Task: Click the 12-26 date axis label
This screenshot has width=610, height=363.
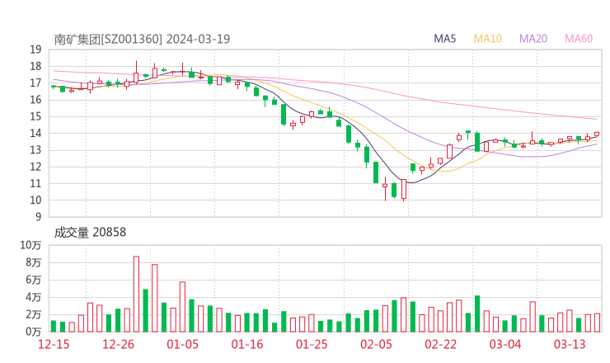Action: coord(118,344)
